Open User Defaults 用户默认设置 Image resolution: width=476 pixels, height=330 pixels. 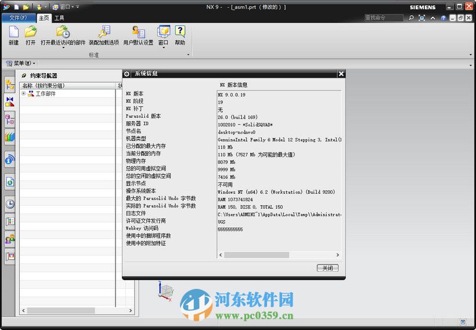click(138, 35)
